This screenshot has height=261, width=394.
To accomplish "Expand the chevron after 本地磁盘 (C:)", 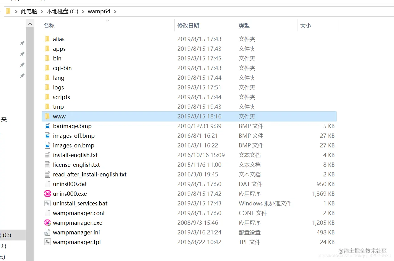I will [x=83, y=11].
